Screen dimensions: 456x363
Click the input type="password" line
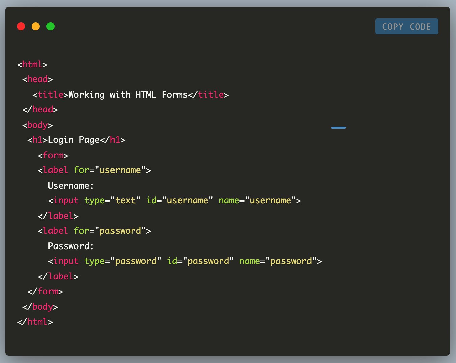185,261
